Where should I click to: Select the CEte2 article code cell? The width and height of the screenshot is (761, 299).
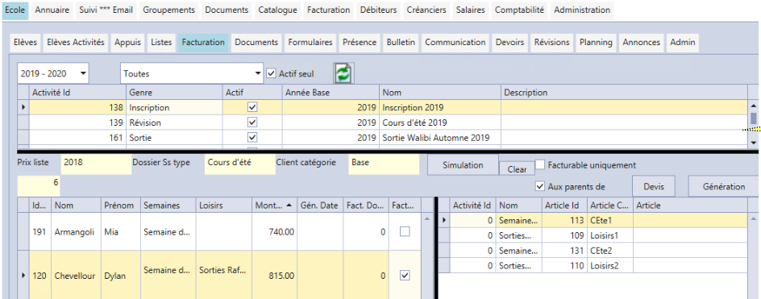point(610,251)
